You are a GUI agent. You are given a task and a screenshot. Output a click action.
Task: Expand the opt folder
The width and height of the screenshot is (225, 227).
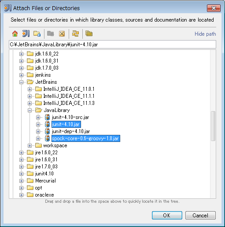tap(22, 188)
